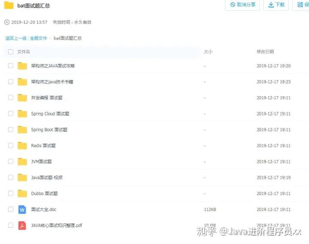Click 取消分享 button
The width and height of the screenshot is (309, 244).
coord(242,5)
